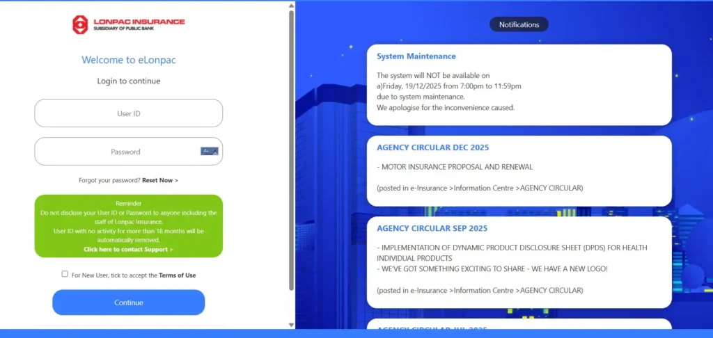
Task: Click the MOTOR INSURANCE PROPOSAL AND RENEWAL line
Action: click(x=455, y=167)
